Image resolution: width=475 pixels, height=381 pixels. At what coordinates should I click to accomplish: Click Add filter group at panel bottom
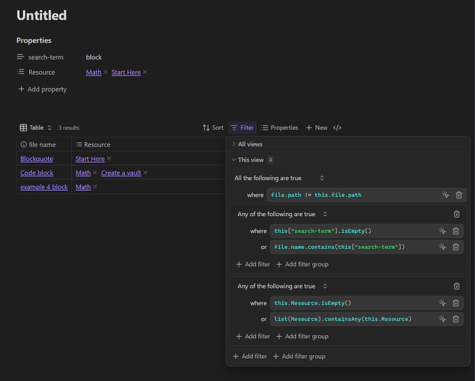tap(299, 357)
